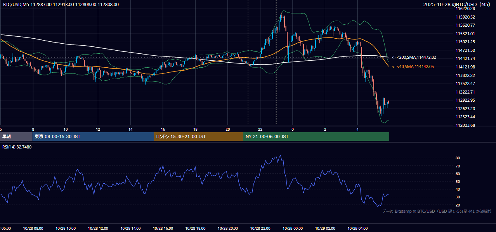Click the RSI scale 50 level
496x232 pixels.
458,181
